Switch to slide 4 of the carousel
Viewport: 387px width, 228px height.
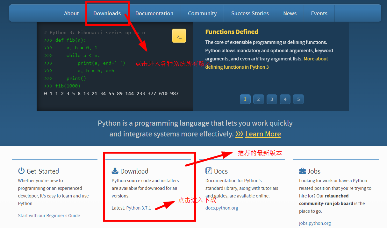(285, 99)
